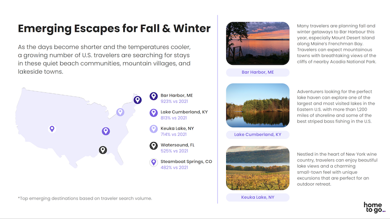The image size is (390, 219).
Task: Click the Bar Harbor legend pin icon
Action: (x=153, y=96)
